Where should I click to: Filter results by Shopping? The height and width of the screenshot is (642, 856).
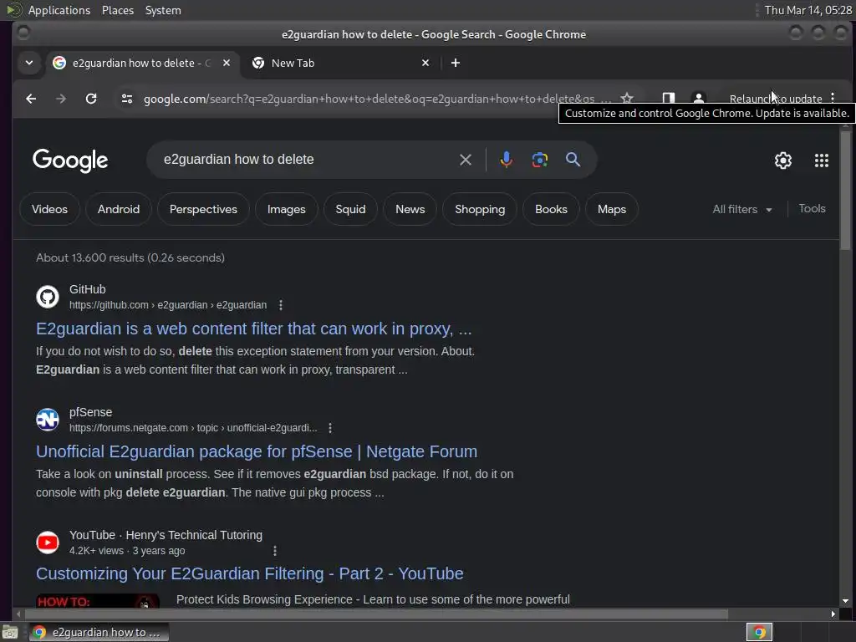tap(480, 209)
